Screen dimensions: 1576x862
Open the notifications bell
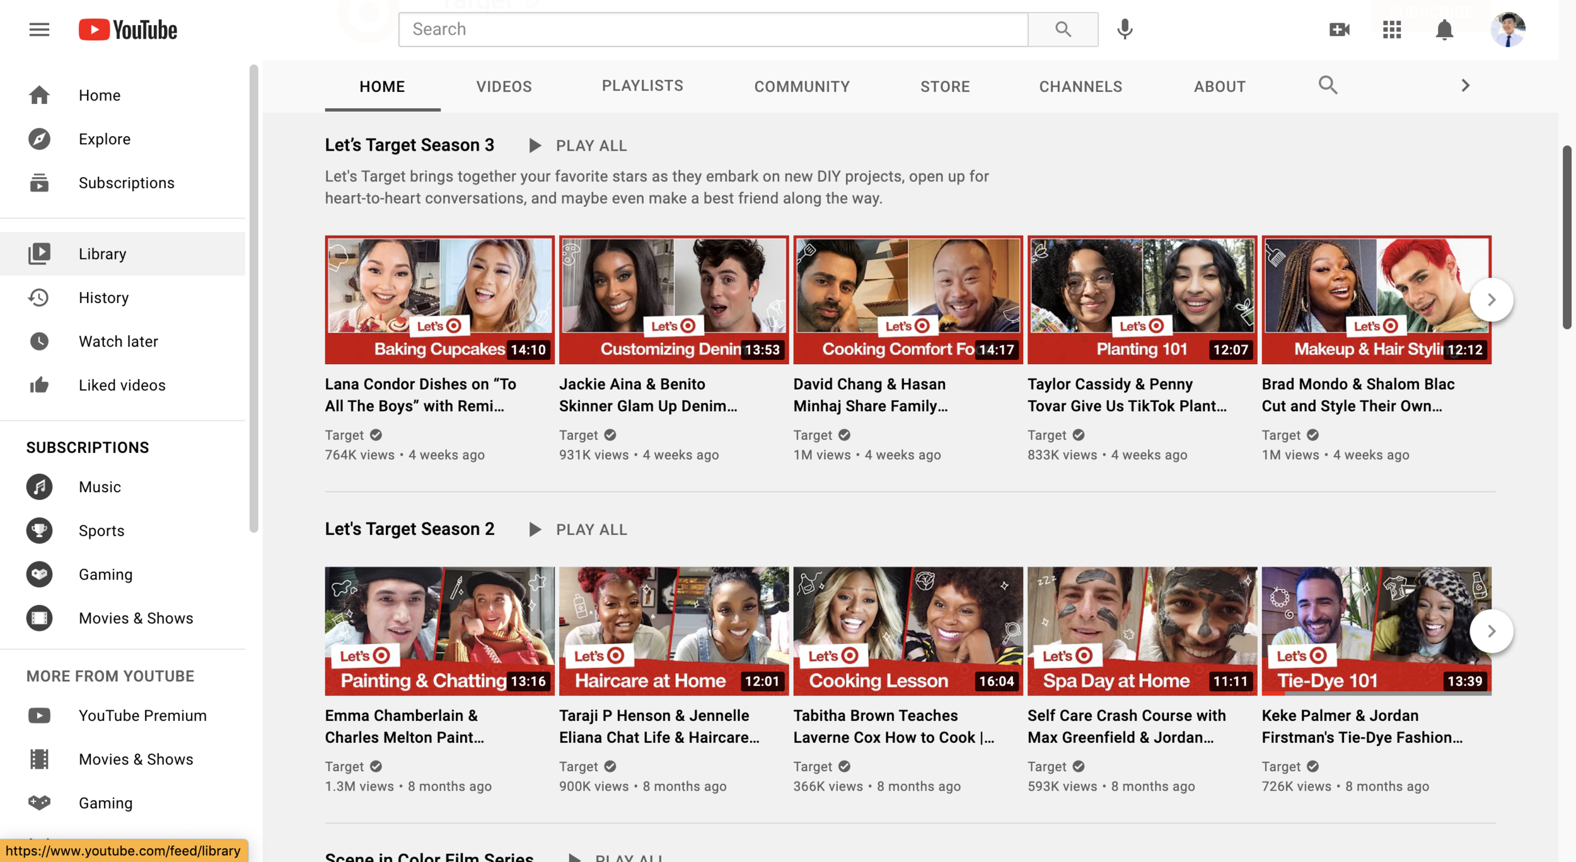(x=1444, y=30)
